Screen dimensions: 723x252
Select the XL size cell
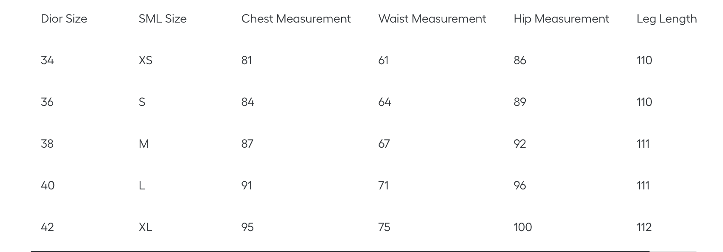146,227
